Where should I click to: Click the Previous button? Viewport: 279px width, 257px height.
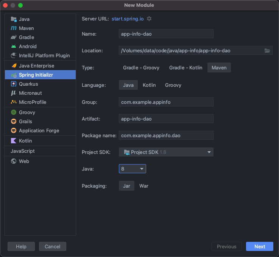tap(226, 246)
